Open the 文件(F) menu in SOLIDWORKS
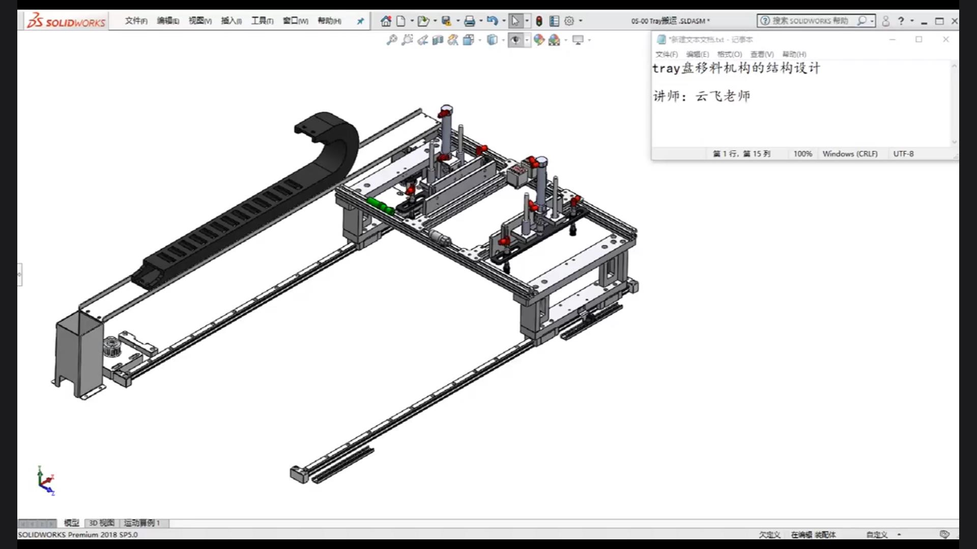Screen dimensions: 977x549 (136, 21)
